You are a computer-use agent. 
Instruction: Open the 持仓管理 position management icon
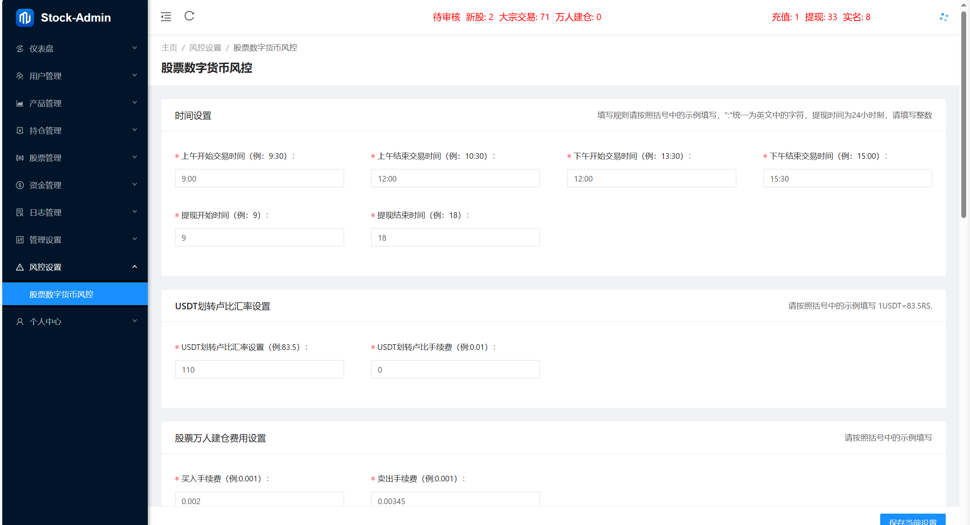(20, 130)
